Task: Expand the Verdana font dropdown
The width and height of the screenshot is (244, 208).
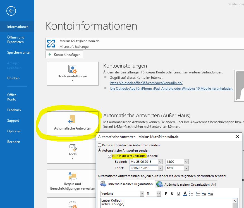Action: click(x=142, y=193)
